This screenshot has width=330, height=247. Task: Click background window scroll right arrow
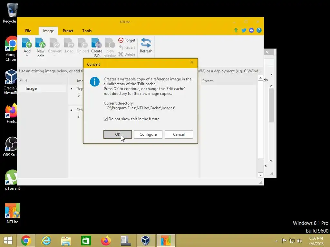tap(266, 166)
